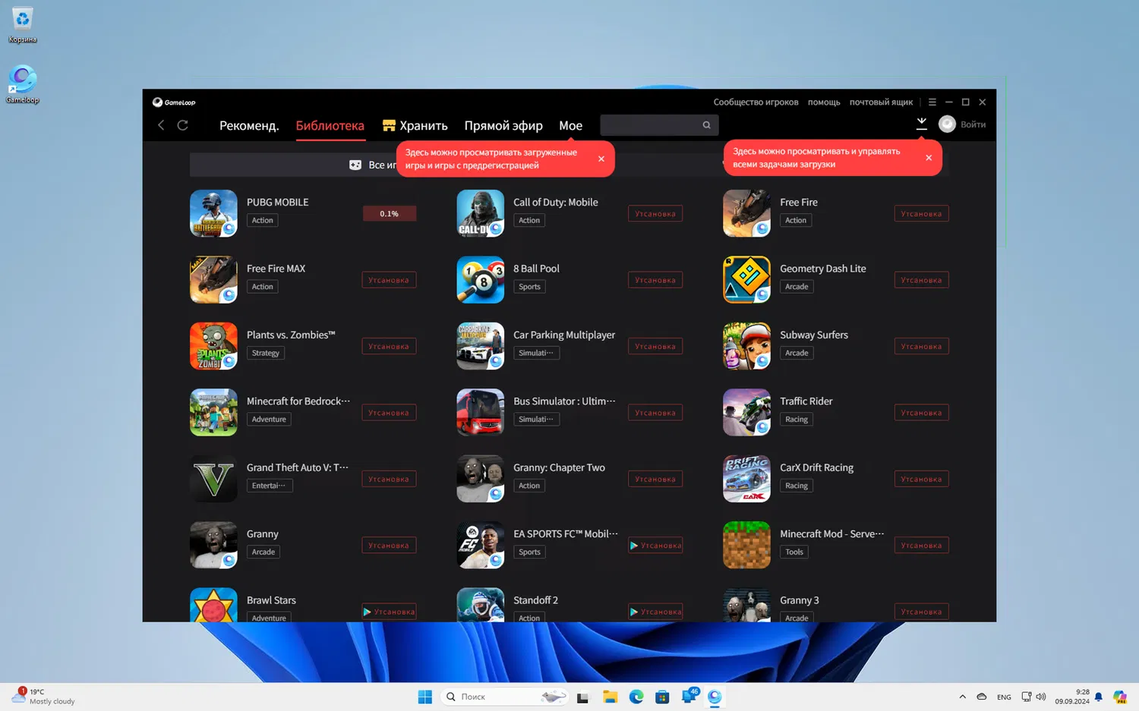Click Войти to sign in
The width and height of the screenshot is (1139, 711).
tap(973, 124)
